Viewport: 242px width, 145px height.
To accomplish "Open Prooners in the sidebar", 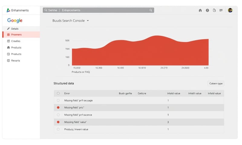I will (16, 34).
